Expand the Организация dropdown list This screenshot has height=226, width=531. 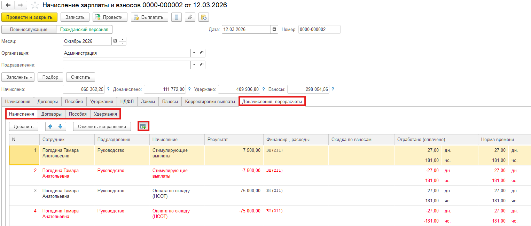coord(194,53)
